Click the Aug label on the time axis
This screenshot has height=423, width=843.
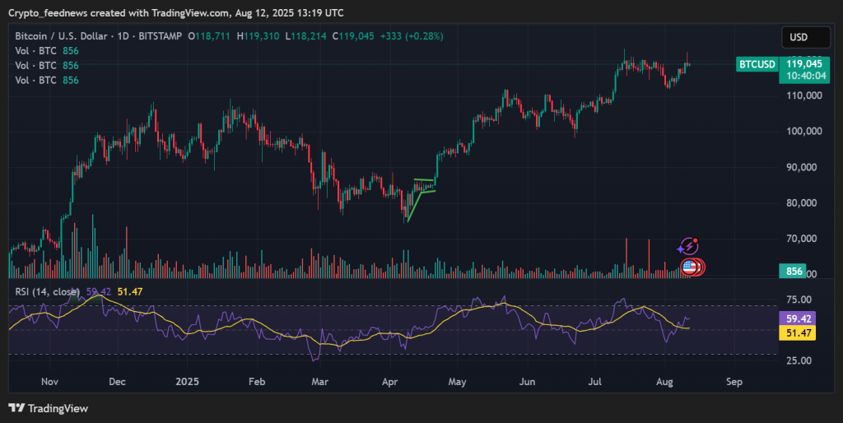pos(666,382)
